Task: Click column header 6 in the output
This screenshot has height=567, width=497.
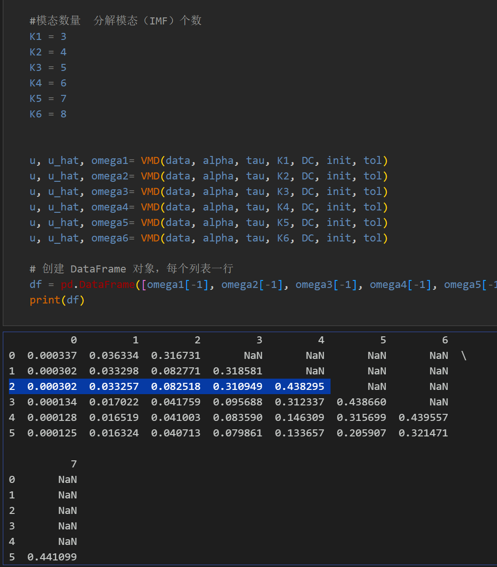Action: 444,340
